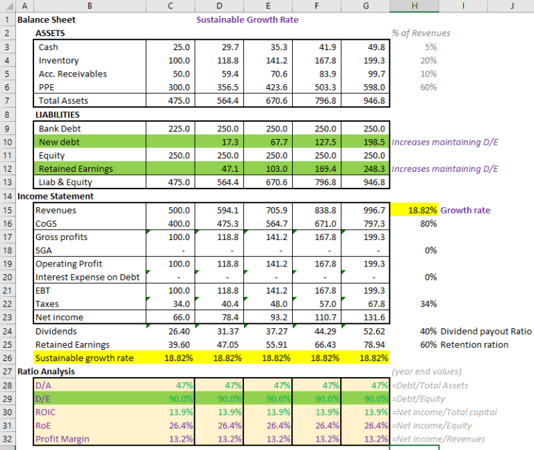Viewport: 534px width, 450px height.
Task: Click the 'Balance Sheet' title cell
Action: [47, 19]
